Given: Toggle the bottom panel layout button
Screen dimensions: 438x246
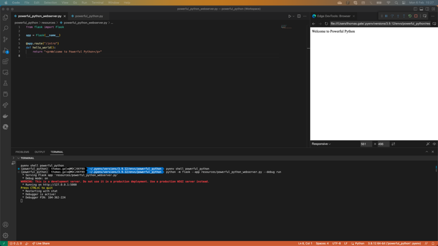Looking at the screenshot, I should point(421,9).
